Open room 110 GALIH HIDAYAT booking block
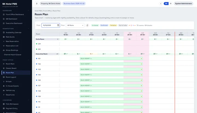The width and height of the screenshot is (197, 113). pyautogui.click(x=111, y=102)
